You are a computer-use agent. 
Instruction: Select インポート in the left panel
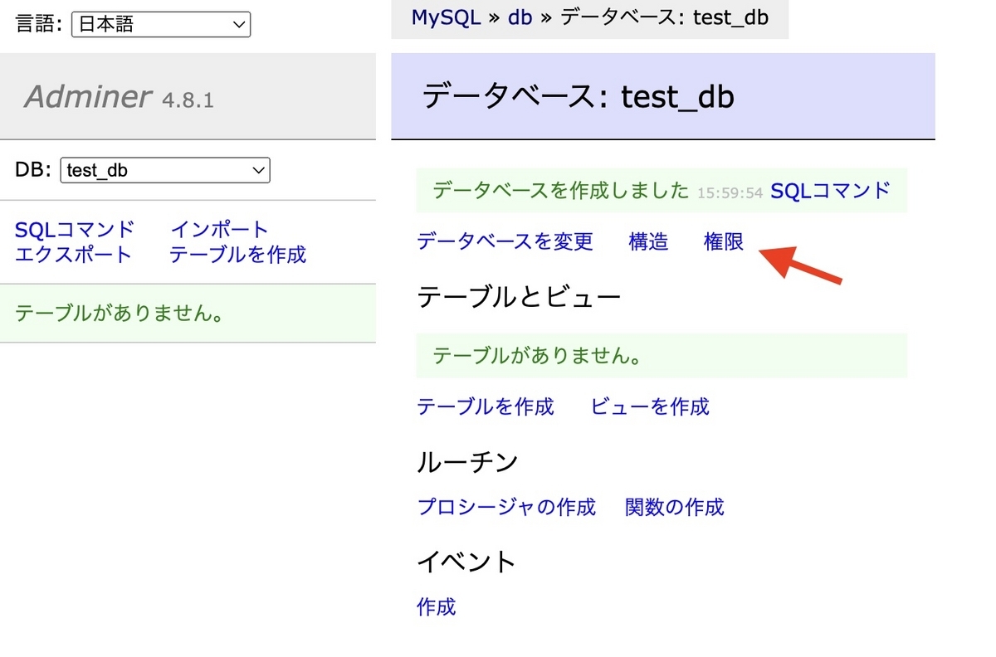[x=218, y=229]
